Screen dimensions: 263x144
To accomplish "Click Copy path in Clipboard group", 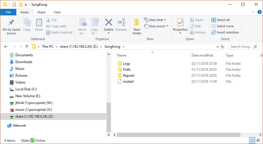I will click(x=56, y=26).
